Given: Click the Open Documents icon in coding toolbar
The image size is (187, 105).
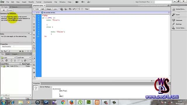Looking at the screenshot, I should point(34,17).
